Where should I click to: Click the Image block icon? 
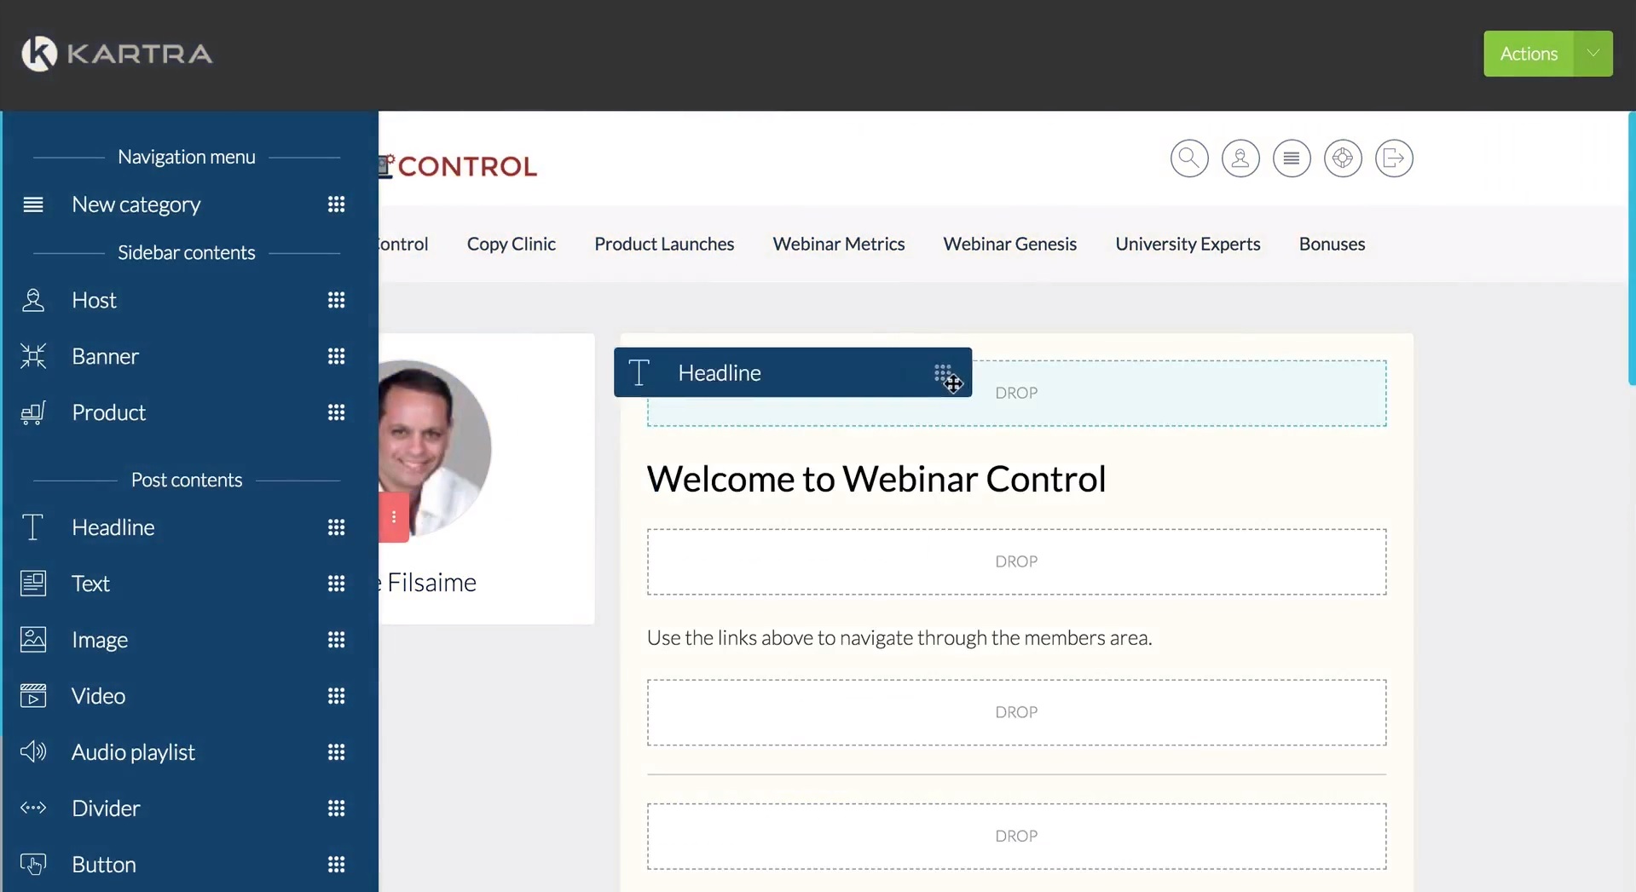tap(33, 640)
